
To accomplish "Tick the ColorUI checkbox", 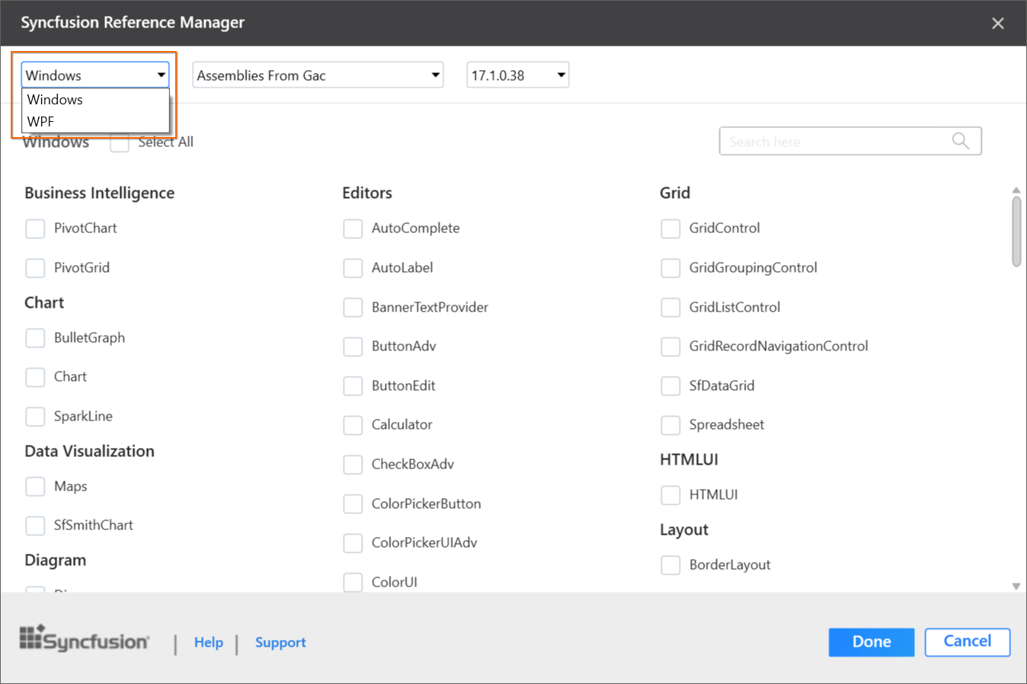I will coord(353,583).
